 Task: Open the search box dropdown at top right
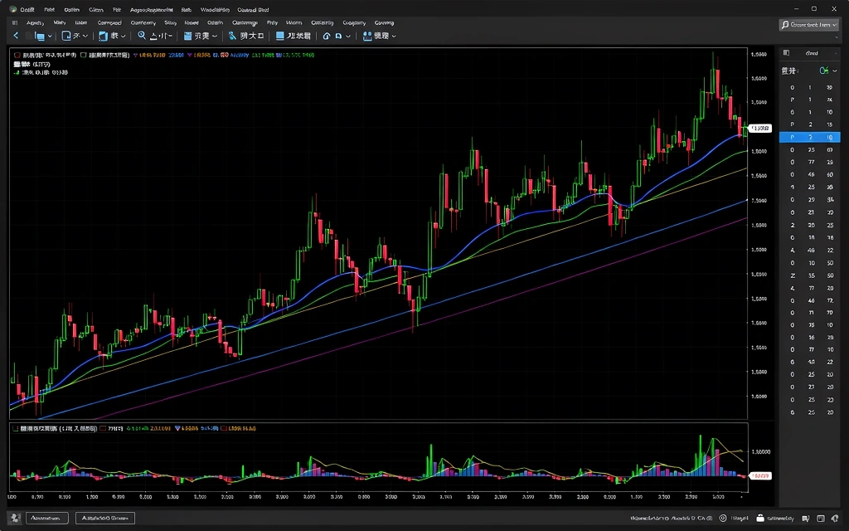pos(833,25)
